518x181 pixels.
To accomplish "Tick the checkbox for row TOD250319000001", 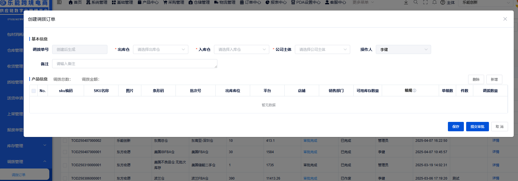I will coord(65,165).
